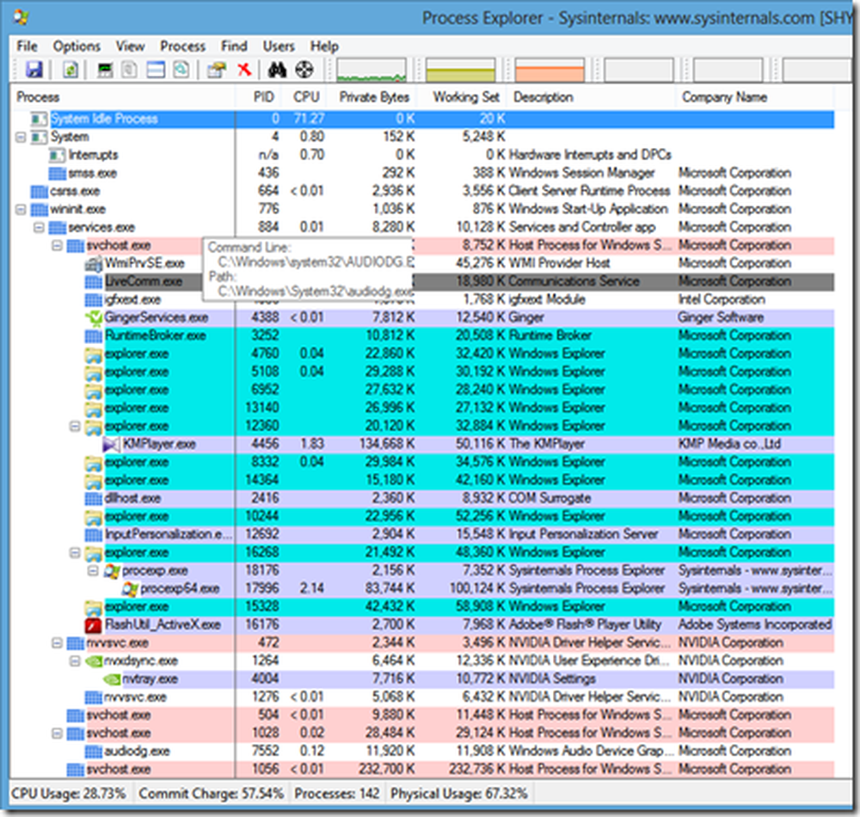This screenshot has width=860, height=817.
Task: Sort by the Company Name column header
Action: (x=724, y=97)
